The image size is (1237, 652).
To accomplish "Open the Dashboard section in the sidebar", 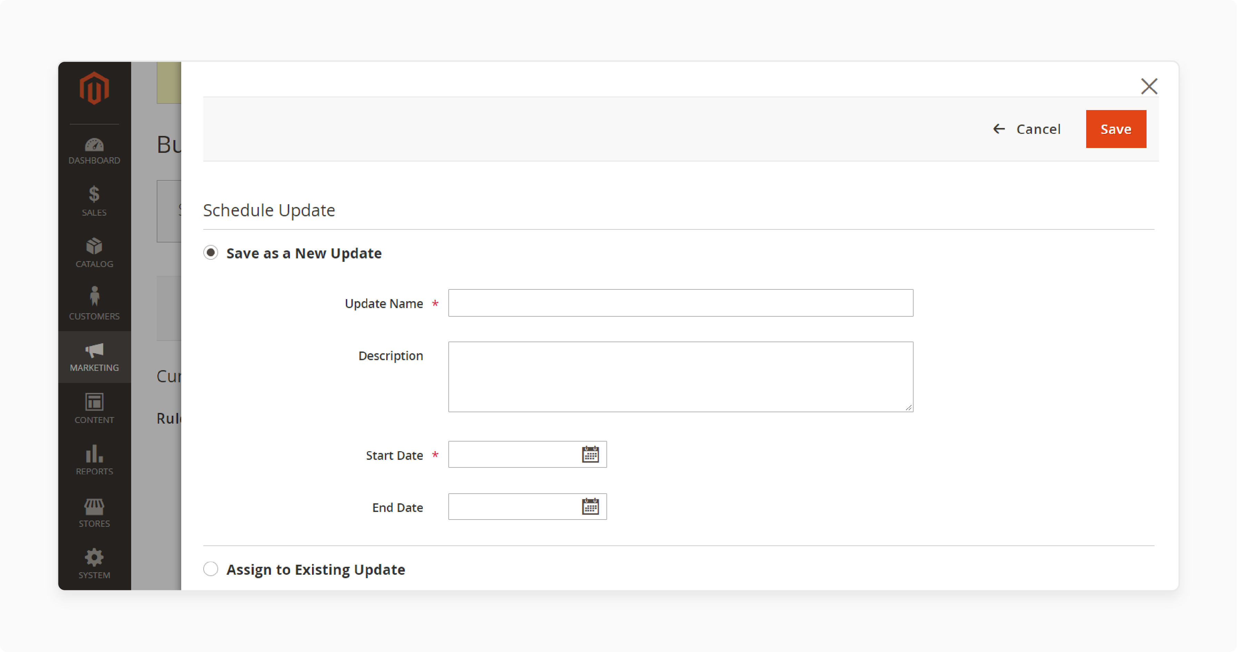I will (x=94, y=151).
